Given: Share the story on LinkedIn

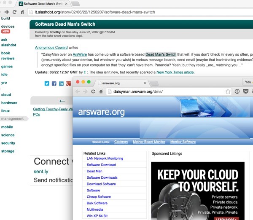Looking at the screenshot, I should point(61,83).
